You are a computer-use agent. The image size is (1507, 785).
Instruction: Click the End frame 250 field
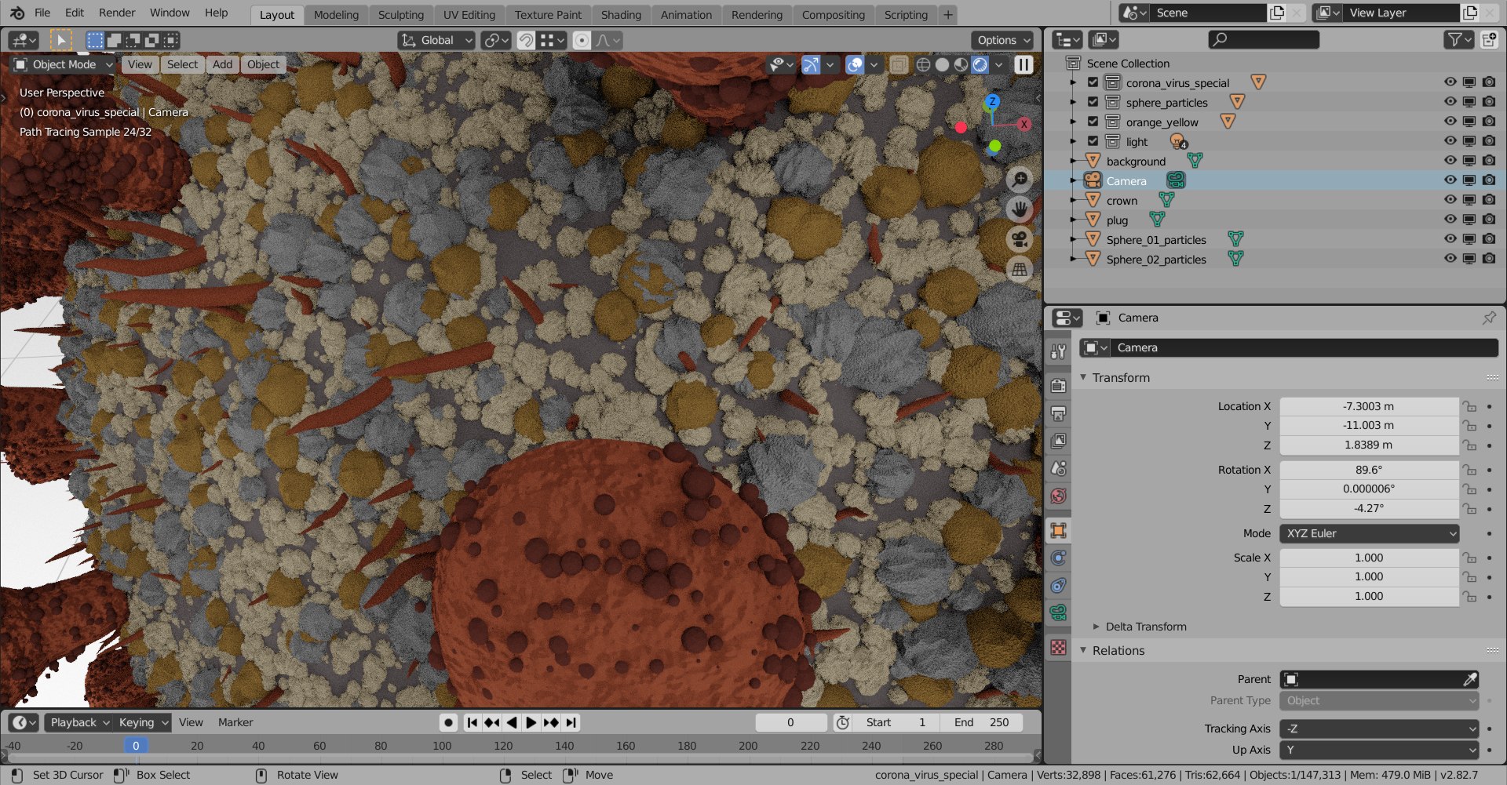coord(982,722)
